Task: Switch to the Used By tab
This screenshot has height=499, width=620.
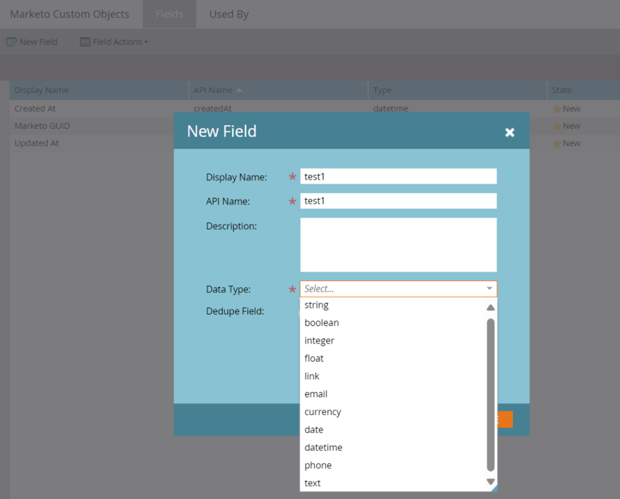Action: [229, 14]
